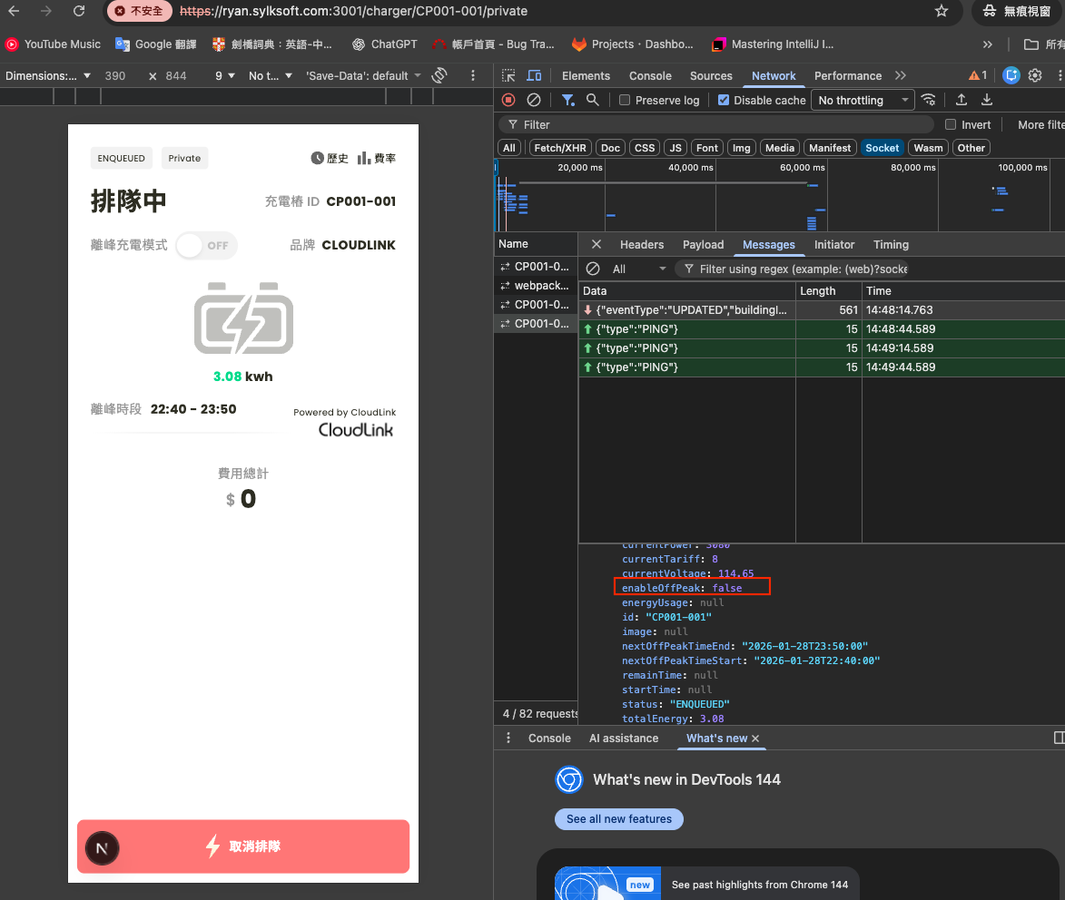This screenshot has width=1065, height=900.
Task: Click the See all new features button
Action: click(x=618, y=819)
